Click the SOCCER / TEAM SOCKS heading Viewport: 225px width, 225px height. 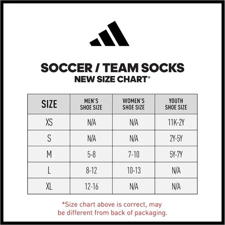pos(112,68)
